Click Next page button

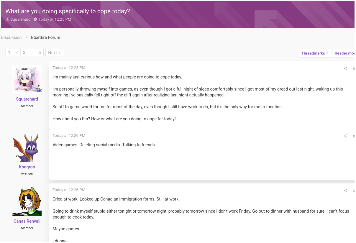(x=55, y=52)
